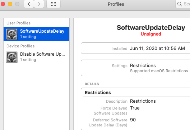Click the gear icon of SoftwareUpdateDelay profile
Screen dimensions: 190x130
[12, 34]
